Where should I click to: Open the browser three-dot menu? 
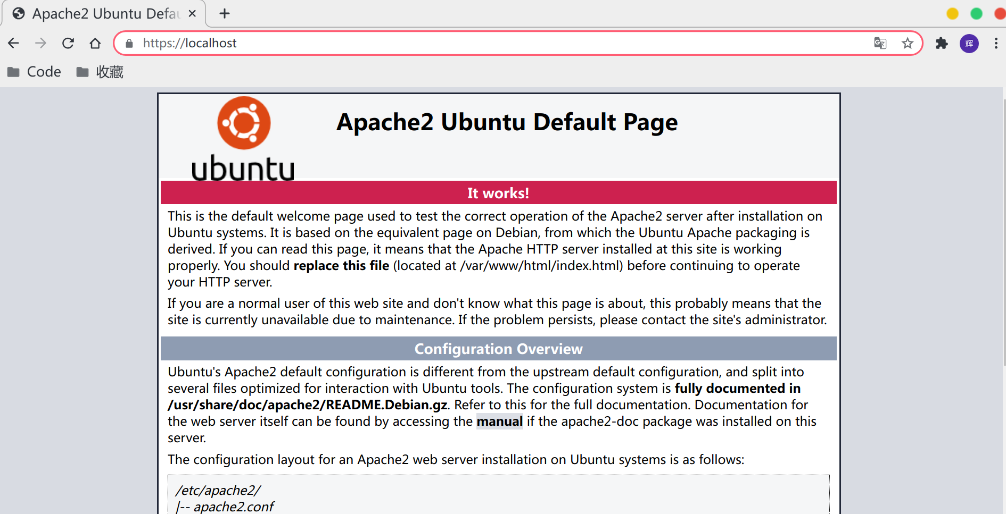(x=996, y=43)
